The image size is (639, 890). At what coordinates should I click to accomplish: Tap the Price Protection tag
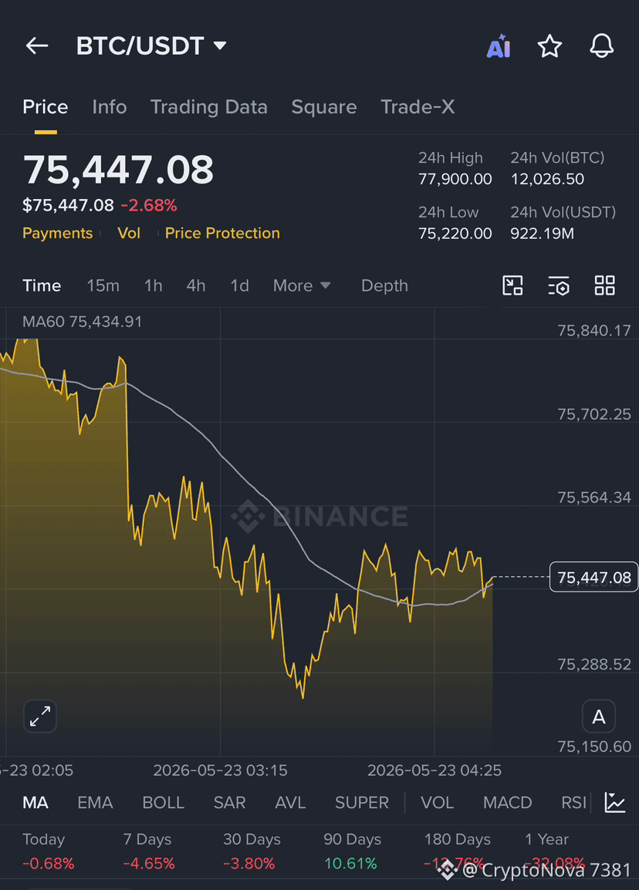coord(223,233)
